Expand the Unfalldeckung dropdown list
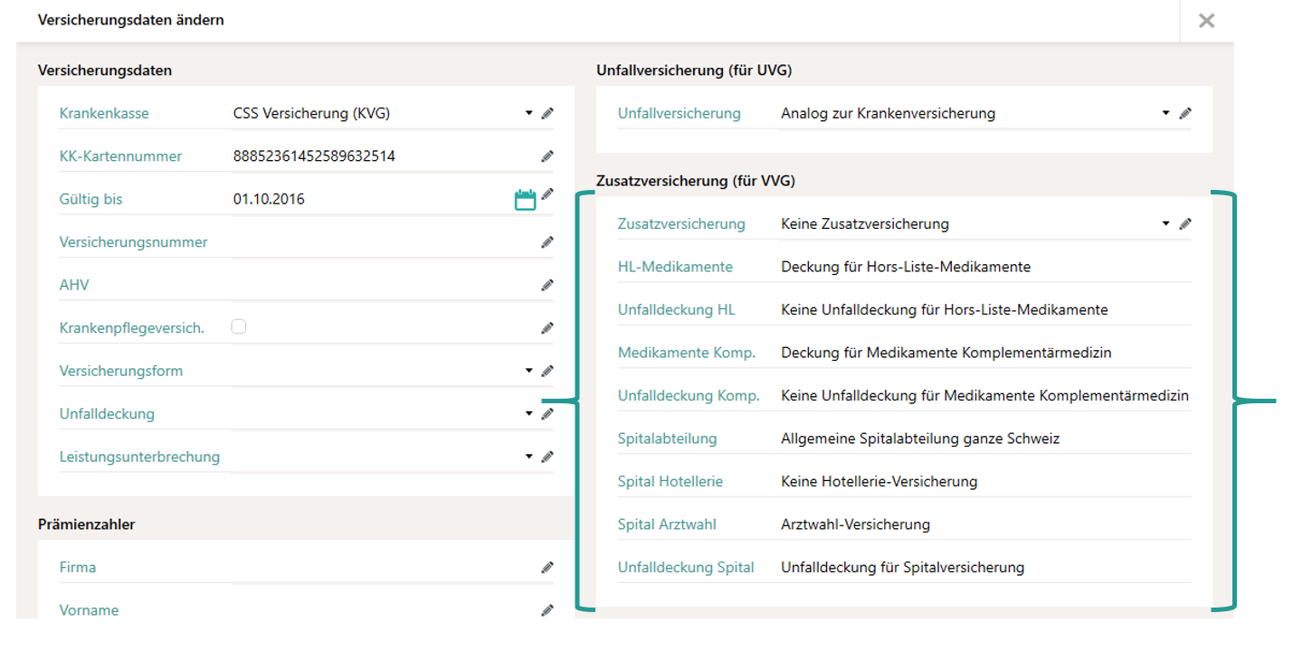The width and height of the screenshot is (1293, 651). click(529, 413)
